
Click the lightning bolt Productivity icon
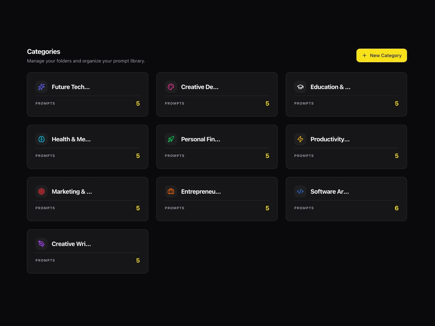tap(300, 139)
